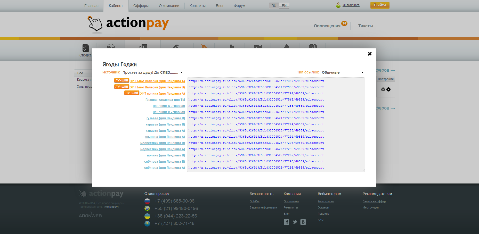Open сябитова (для Лендинга B) link
The image size is (479, 234).
[165, 162]
